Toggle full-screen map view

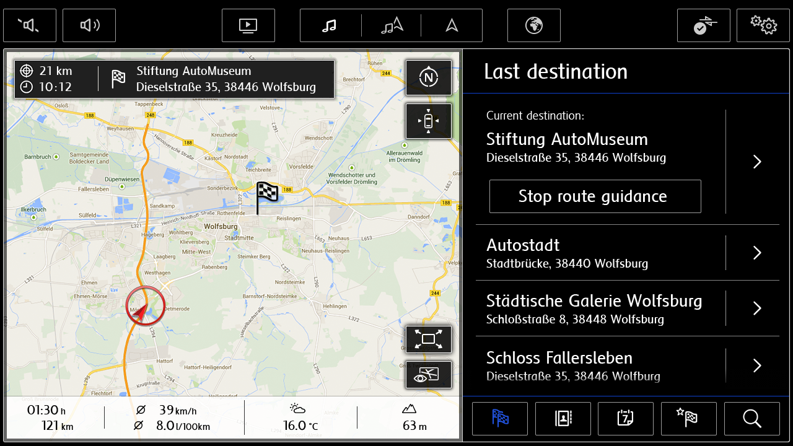pos(428,339)
